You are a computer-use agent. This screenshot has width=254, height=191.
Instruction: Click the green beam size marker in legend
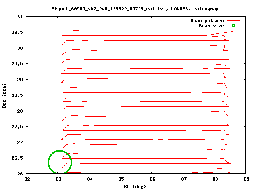[x=233, y=26]
